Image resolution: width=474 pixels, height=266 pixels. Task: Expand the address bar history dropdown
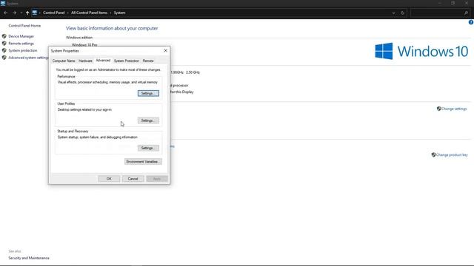pyautogui.click(x=393, y=13)
